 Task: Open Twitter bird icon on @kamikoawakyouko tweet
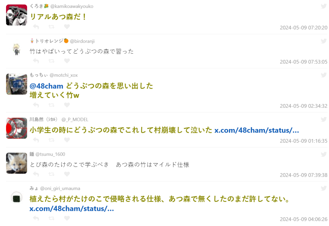[324, 6]
